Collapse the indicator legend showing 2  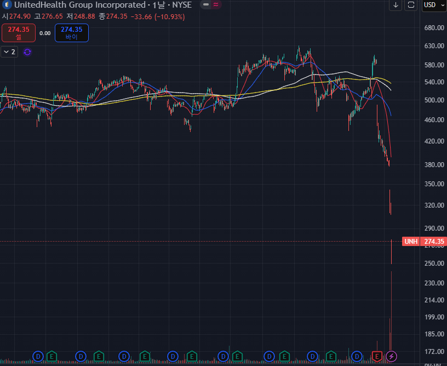tap(10, 52)
